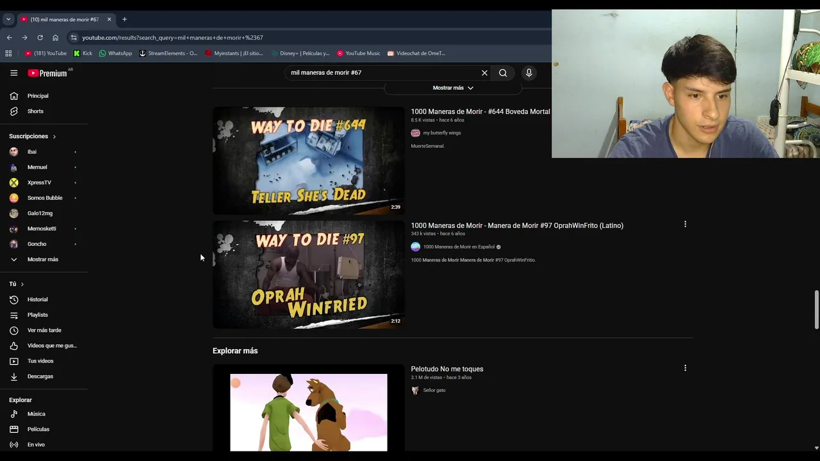Go to browser home page
Image resolution: width=820 pixels, height=461 pixels.
(x=55, y=38)
